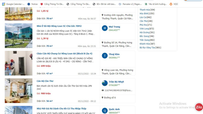Filter by Lào Cai (842)

pos(145,17)
